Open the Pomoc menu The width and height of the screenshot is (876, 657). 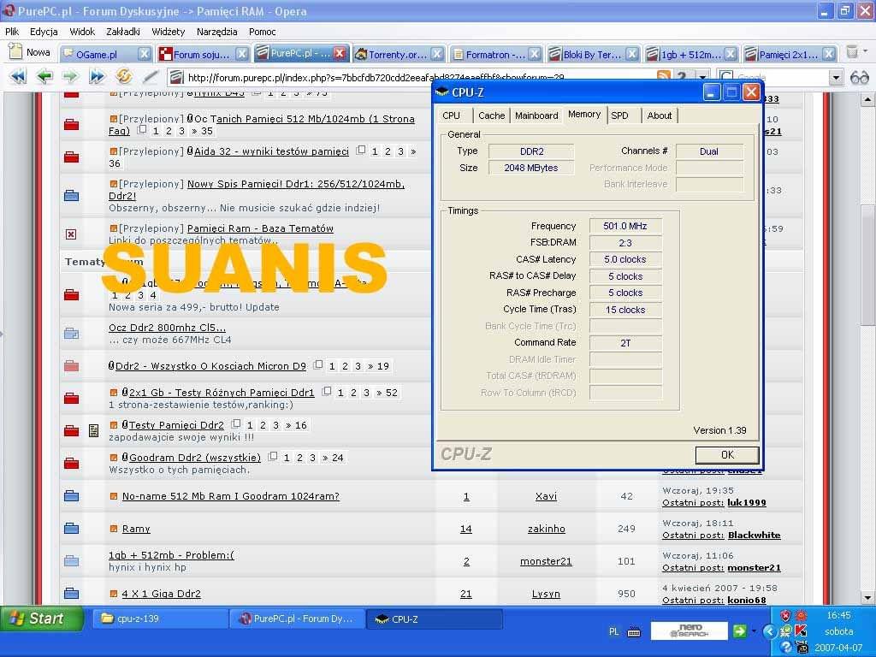tap(262, 32)
